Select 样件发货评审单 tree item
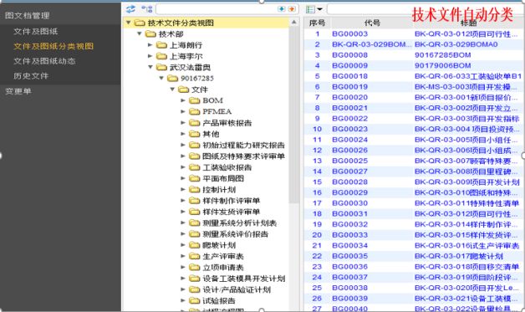525x312 pixels. pos(232,212)
